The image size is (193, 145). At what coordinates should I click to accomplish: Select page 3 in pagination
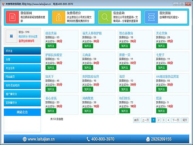163,120
